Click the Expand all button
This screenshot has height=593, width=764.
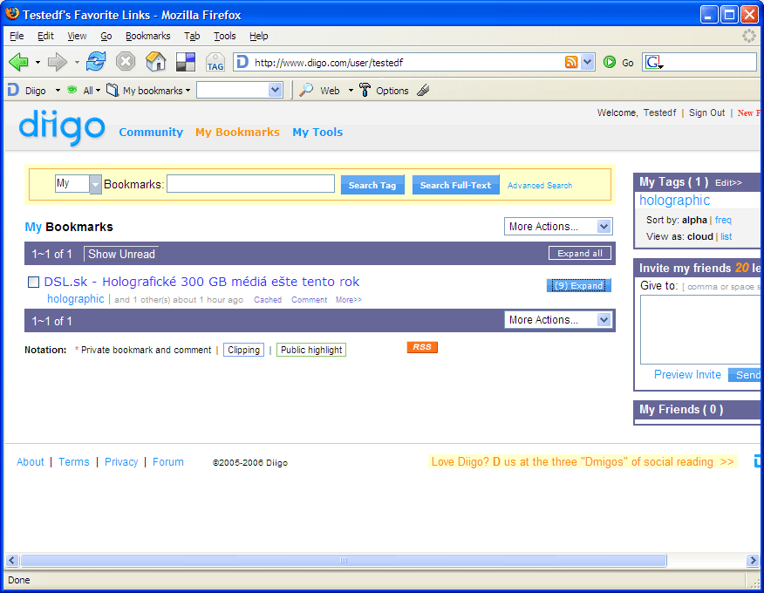(x=580, y=254)
